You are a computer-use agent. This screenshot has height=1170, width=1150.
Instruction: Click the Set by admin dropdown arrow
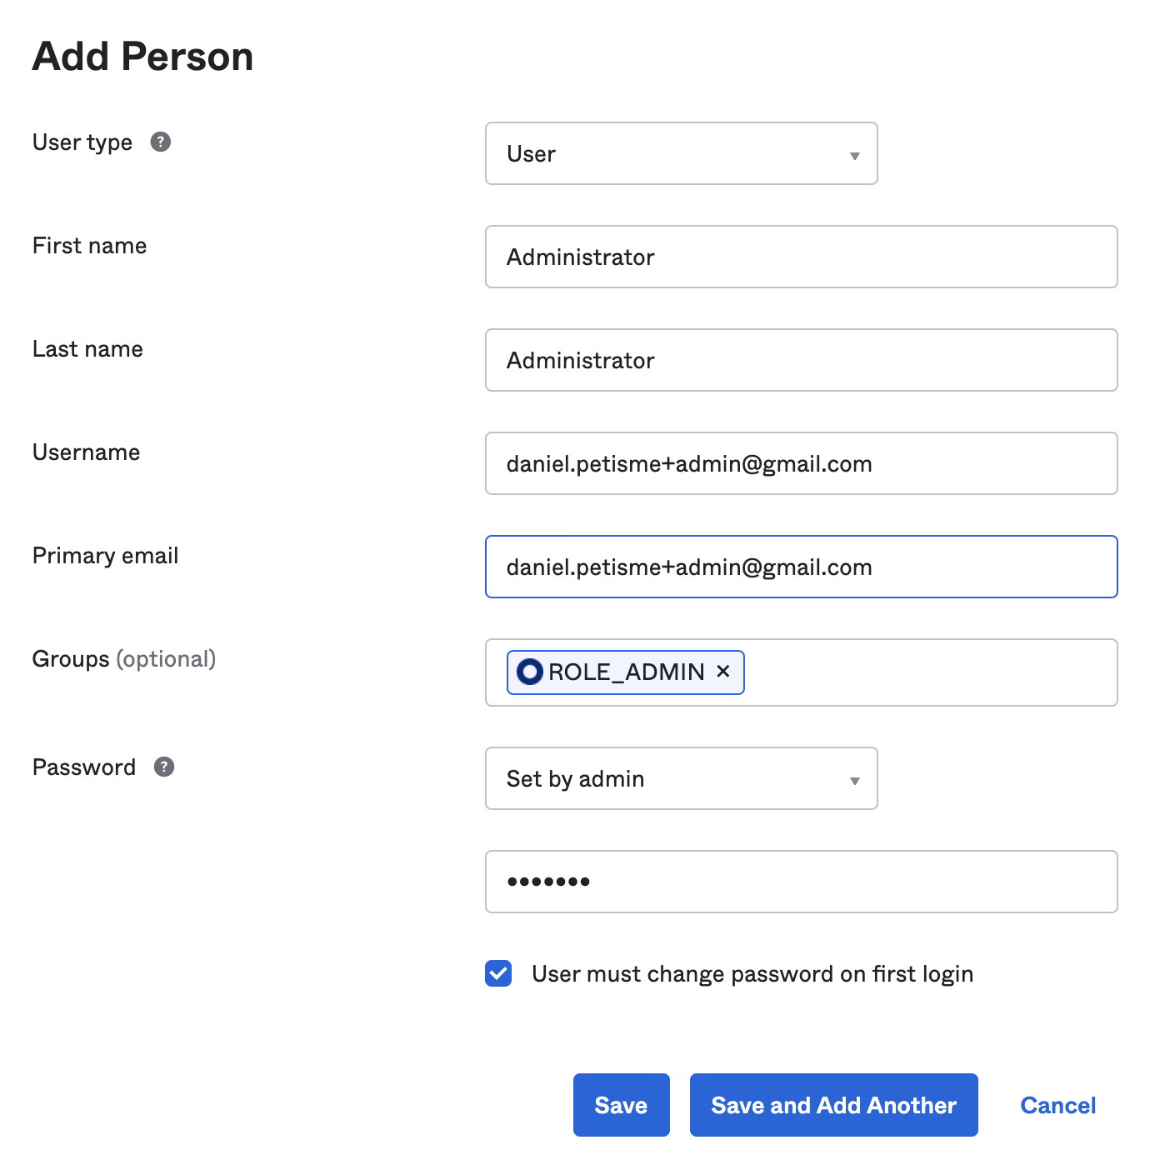[854, 781]
